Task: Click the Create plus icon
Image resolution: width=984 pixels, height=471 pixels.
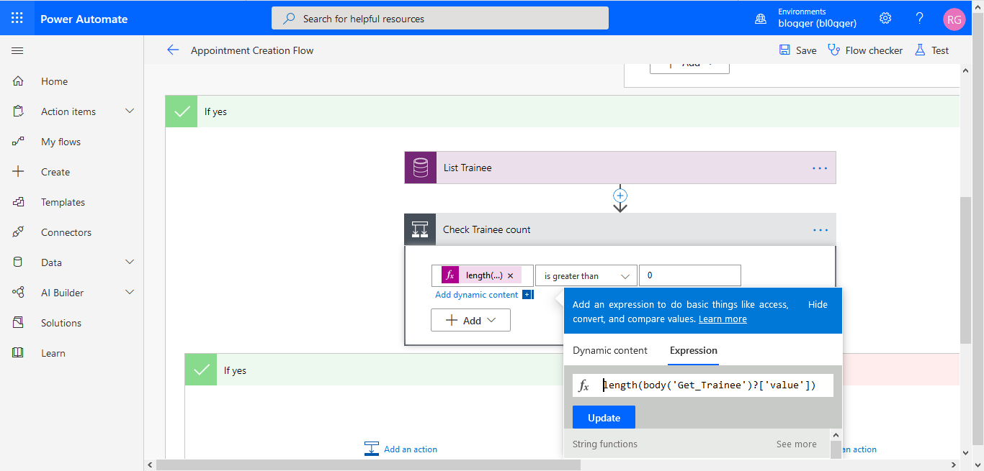Action: point(18,172)
